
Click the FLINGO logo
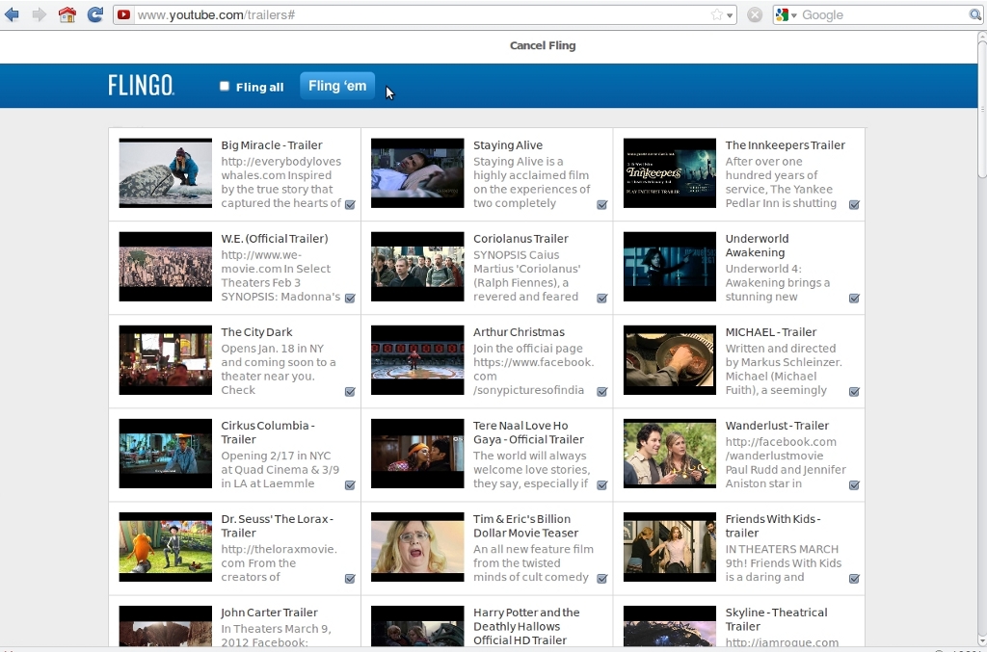click(141, 85)
